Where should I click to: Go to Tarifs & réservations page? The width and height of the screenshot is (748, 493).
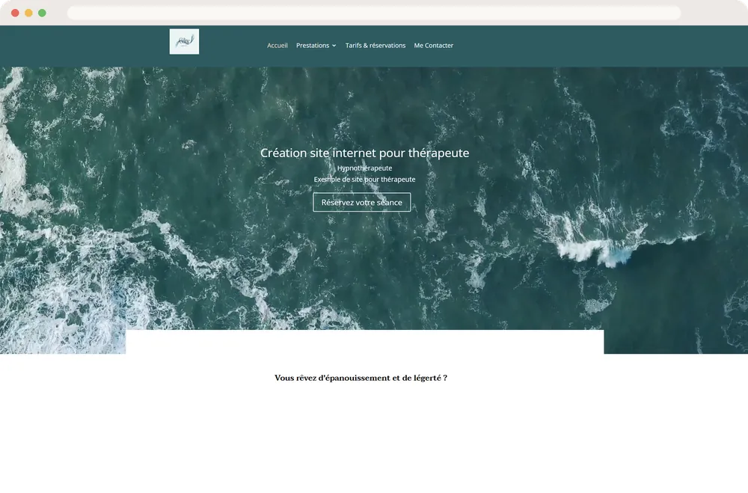[x=375, y=46]
